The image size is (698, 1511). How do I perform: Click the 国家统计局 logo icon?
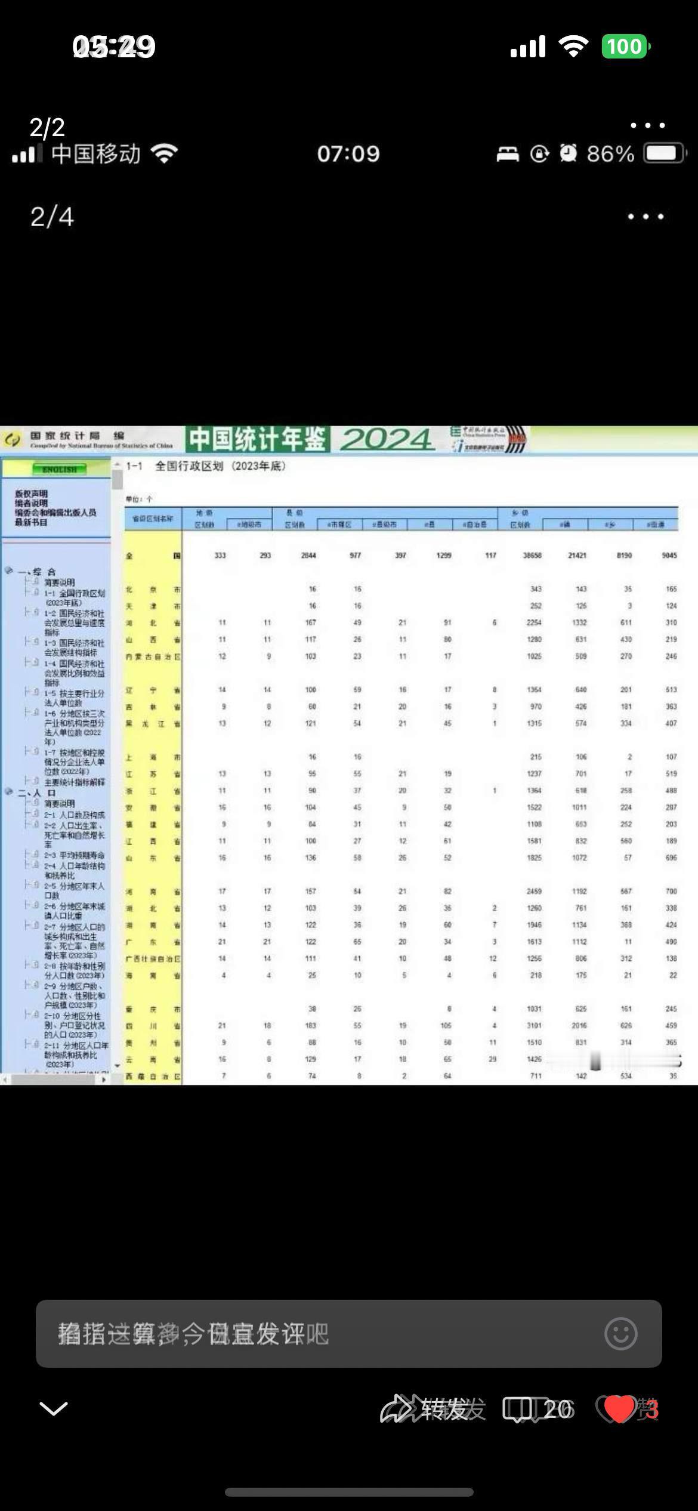click(x=11, y=440)
